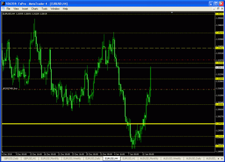
Task: Open the Tools menu
Action: pyautogui.click(x=44, y=9)
